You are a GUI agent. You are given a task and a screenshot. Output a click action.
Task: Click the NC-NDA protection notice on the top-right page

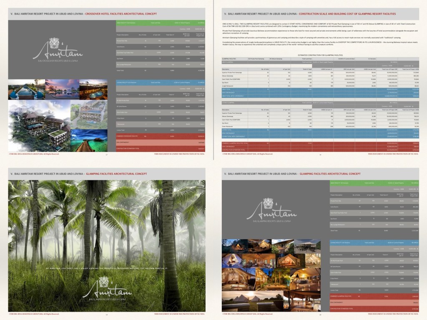pos(393,154)
